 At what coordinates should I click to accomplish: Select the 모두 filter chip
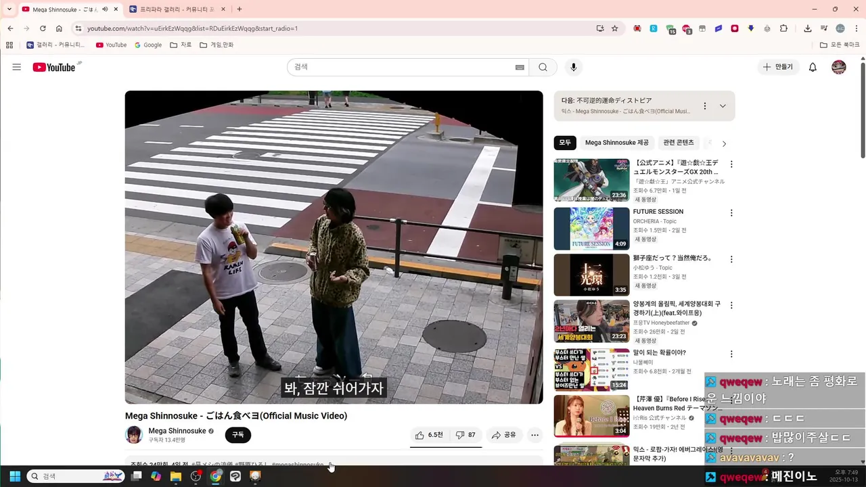pyautogui.click(x=565, y=143)
